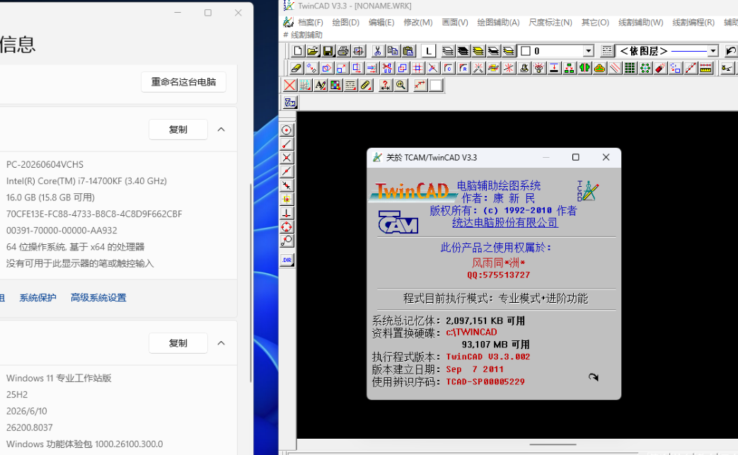Viewport: 738px width, 455px height.
Task: Click device name PC-20260604VCHS
Action: [x=45, y=164]
